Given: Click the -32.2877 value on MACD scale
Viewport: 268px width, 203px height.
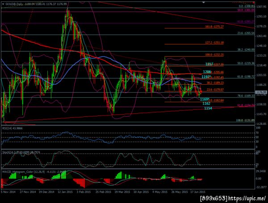Looking at the screenshot, I should tap(261, 187).
